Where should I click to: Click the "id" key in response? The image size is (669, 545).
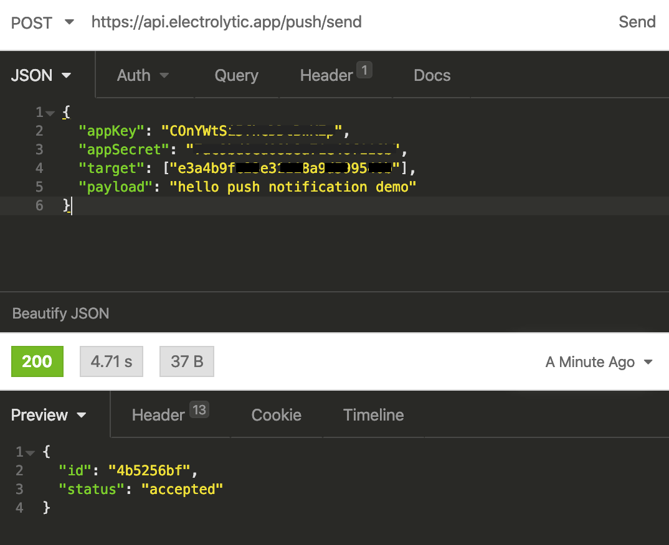75,470
